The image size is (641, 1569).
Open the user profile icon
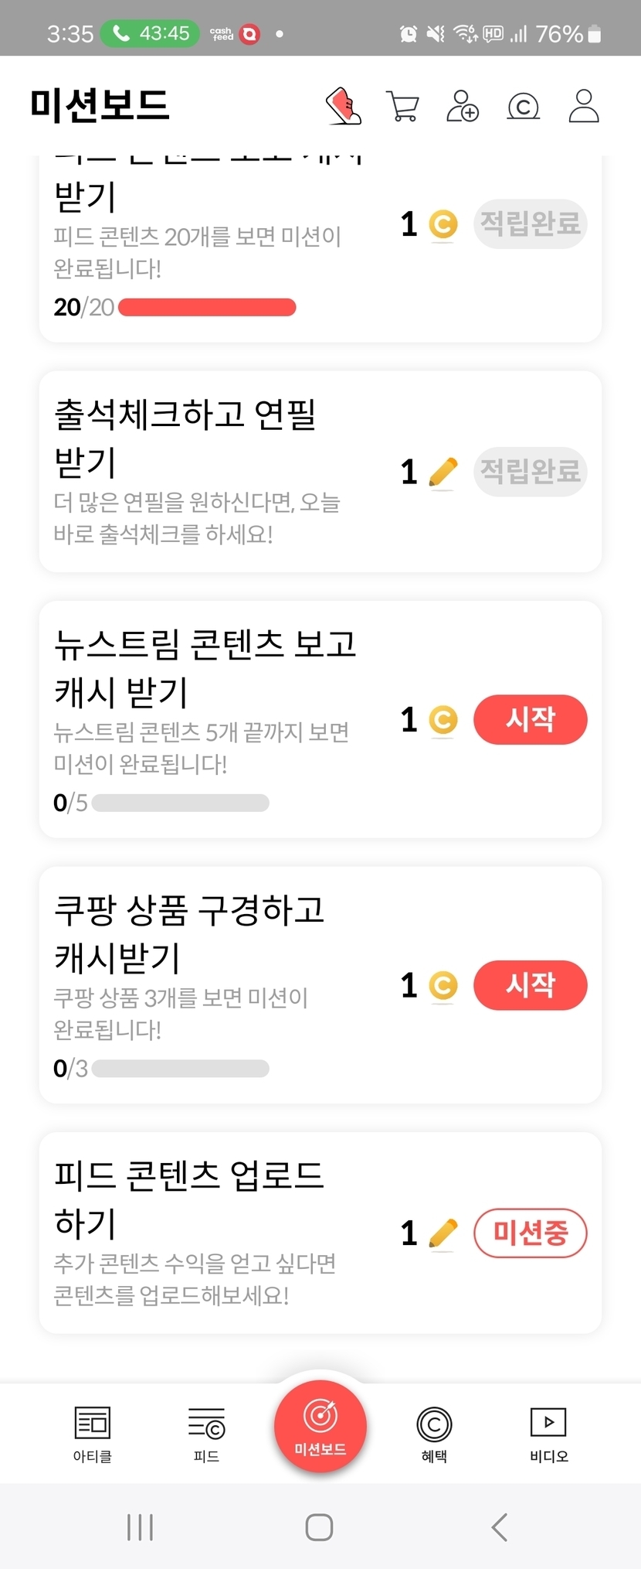click(584, 106)
